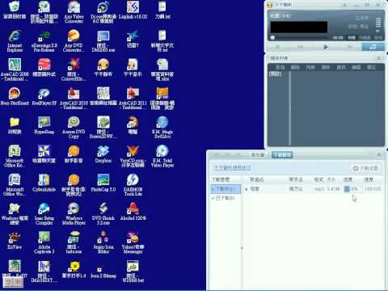The image size is (388, 291).
Task: Click the 进度 progress column header
Action: click(348, 179)
